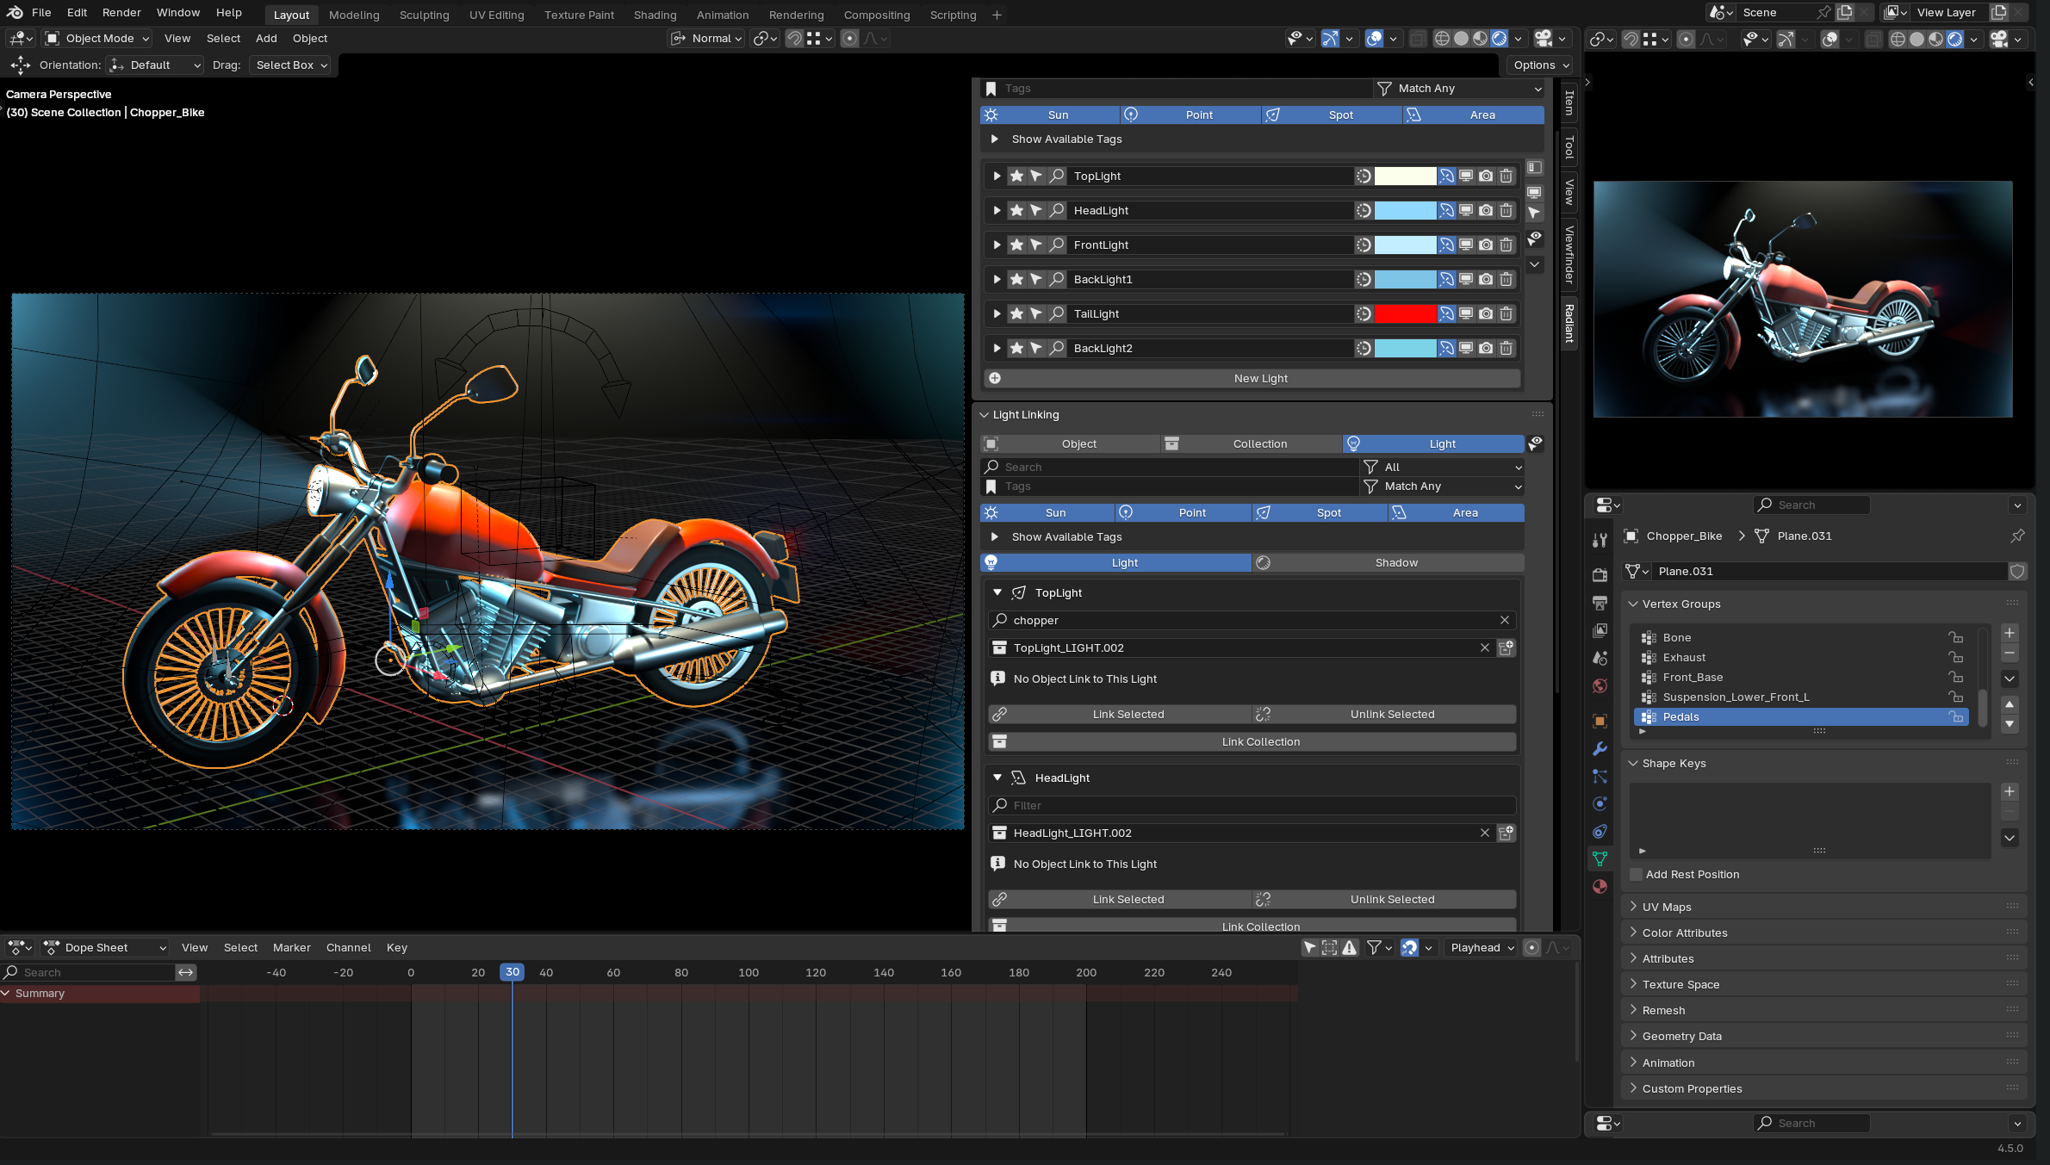
Task: Delete the TailLight with its trash icon
Action: point(1506,314)
